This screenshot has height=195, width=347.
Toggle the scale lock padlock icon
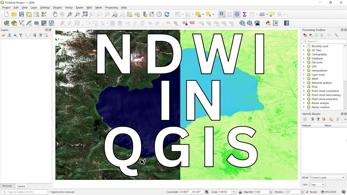point(240,192)
